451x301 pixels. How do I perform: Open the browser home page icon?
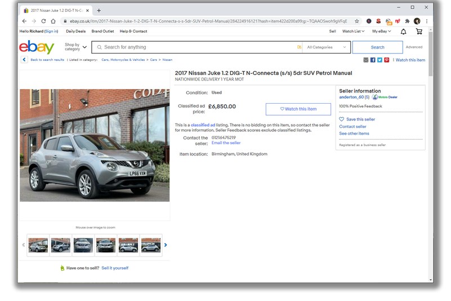53,21
